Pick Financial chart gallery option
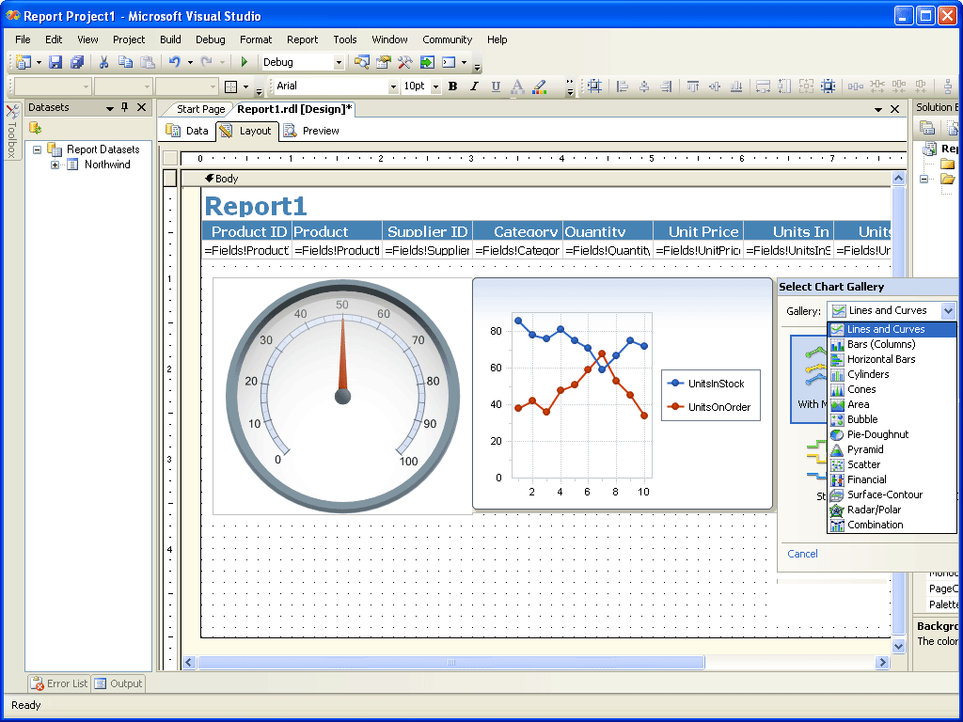The height and width of the screenshot is (722, 963). (892, 479)
